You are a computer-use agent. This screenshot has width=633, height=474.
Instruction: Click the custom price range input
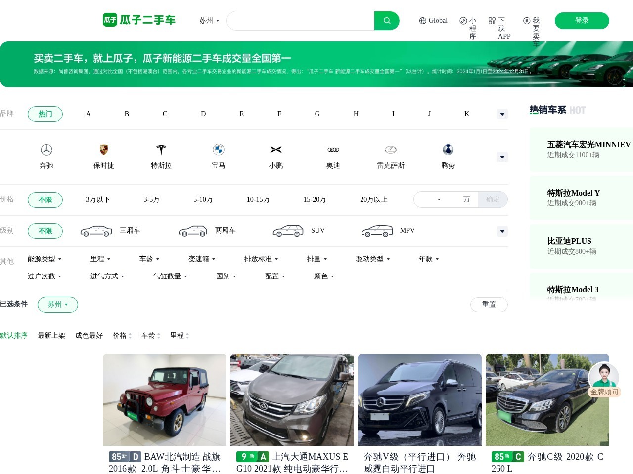pos(446,199)
